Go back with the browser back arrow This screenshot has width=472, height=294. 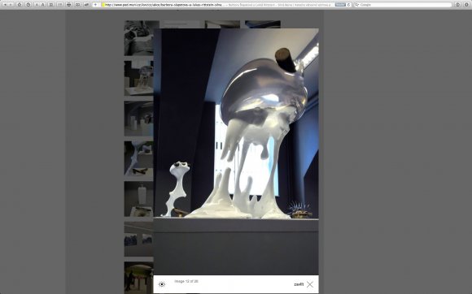pyautogui.click(x=5, y=5)
